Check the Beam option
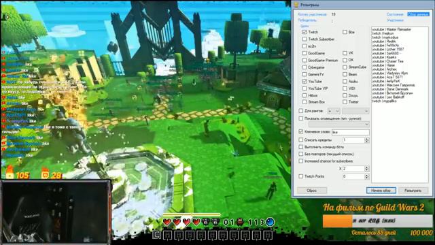This screenshot has width=435, height=245. (345, 74)
